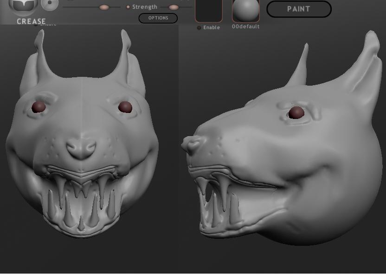
Task: Click the center bottom fang in front view
Action: [x=82, y=222]
